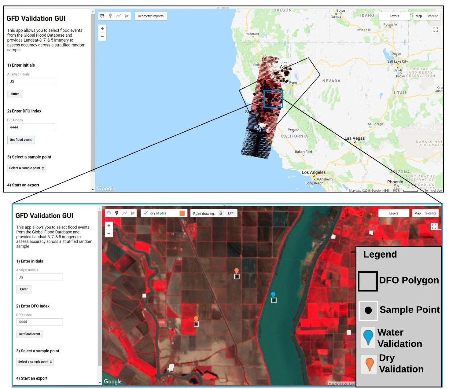Click Enter button in upper panel
The height and width of the screenshot is (389, 449).
pos(15,94)
